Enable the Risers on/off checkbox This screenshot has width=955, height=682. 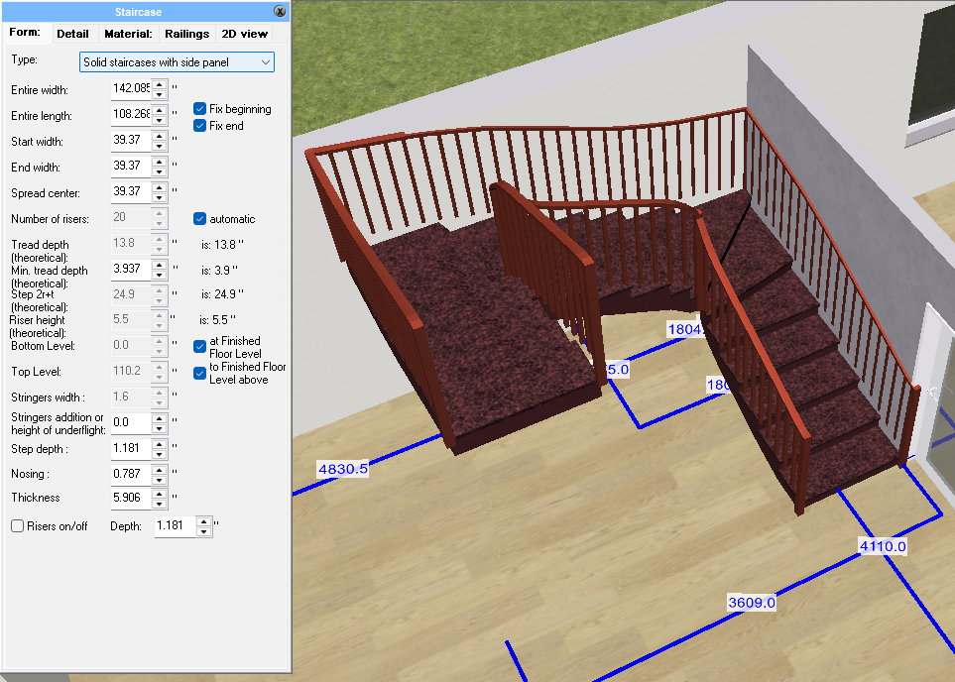tap(17, 526)
